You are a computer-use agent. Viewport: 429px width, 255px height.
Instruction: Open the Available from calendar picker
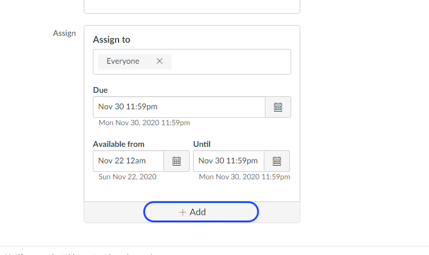pyautogui.click(x=177, y=161)
